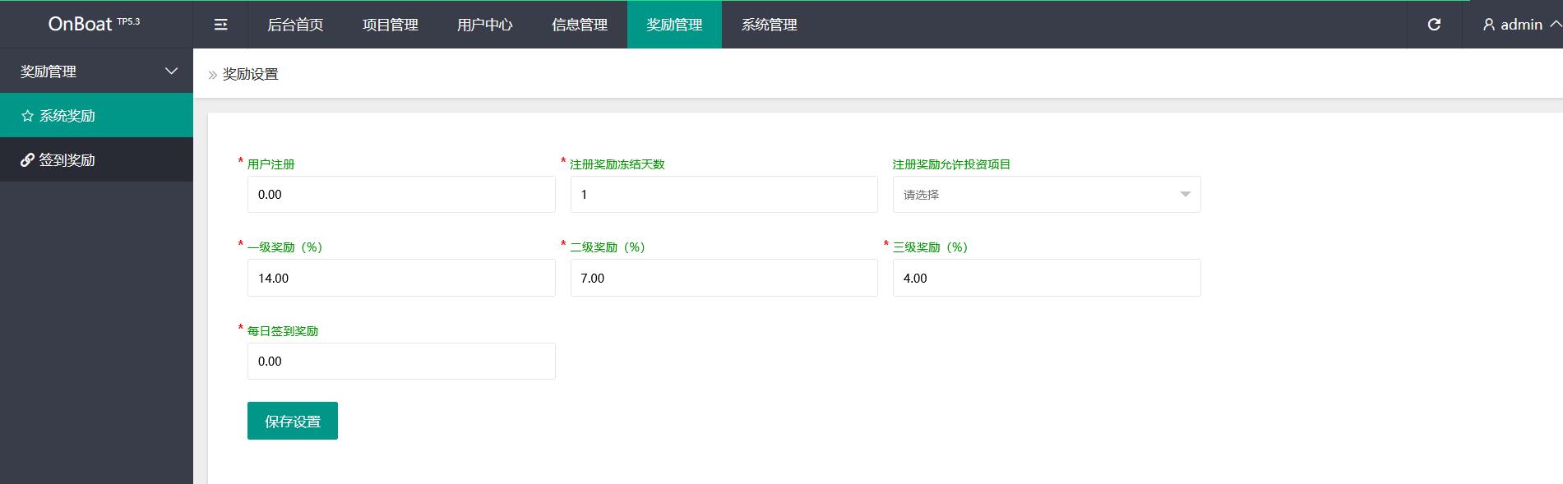Collapse the 奖励管理 sidebar group
This screenshot has width=1563, height=484.
pyautogui.click(x=172, y=71)
